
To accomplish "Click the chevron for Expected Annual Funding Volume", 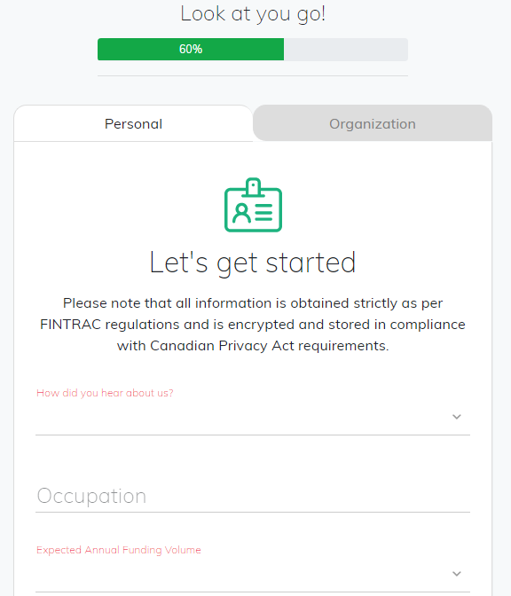I will 457,574.
